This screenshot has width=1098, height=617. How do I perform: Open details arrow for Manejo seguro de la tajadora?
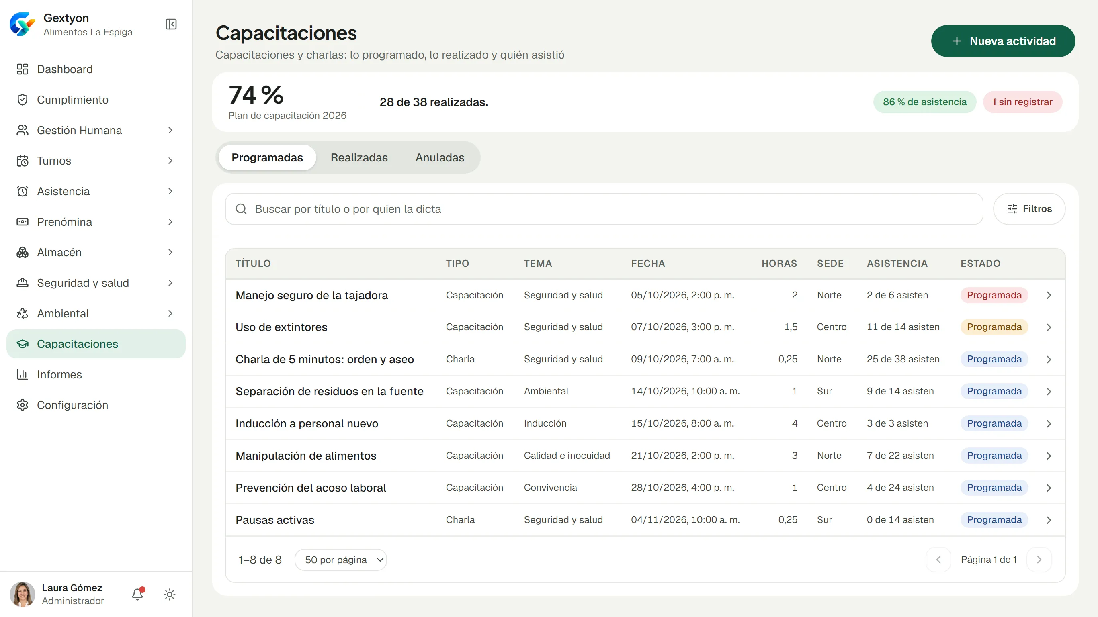pos(1049,295)
